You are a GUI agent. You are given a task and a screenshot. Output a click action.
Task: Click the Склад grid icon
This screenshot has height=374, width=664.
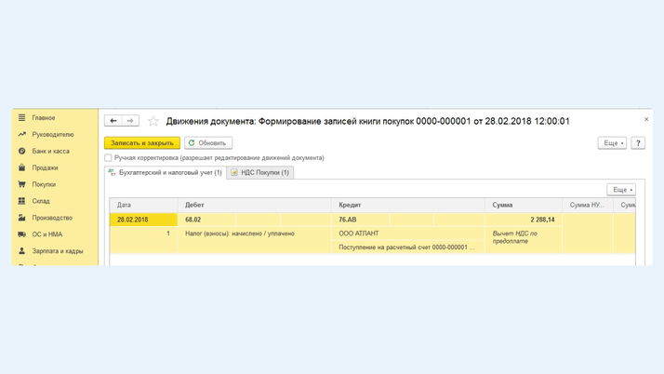(21, 201)
